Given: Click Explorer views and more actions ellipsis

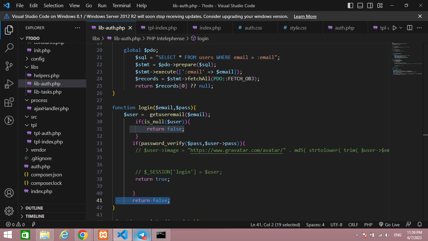Looking at the screenshot, I should point(77,28).
